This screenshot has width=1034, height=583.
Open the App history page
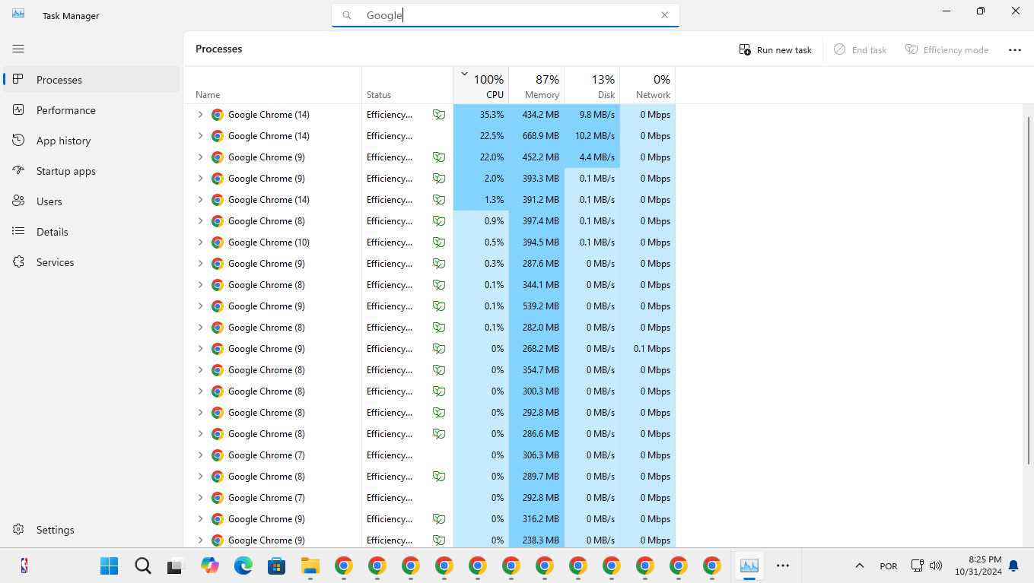(91, 141)
